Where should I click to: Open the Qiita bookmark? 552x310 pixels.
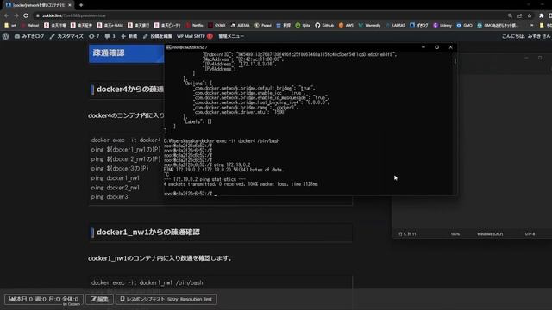pyautogui.click(x=303, y=25)
